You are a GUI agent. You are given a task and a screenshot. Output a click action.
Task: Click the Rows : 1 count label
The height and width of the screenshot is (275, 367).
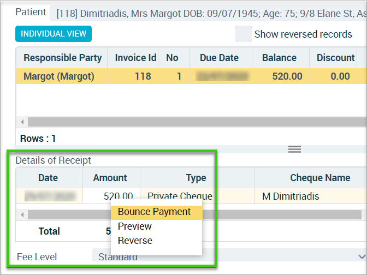pyautogui.click(x=38, y=139)
